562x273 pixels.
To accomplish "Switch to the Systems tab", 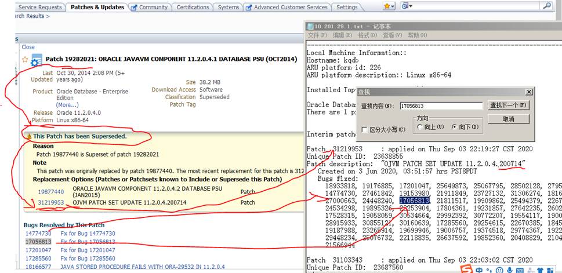I will [x=229, y=7].
